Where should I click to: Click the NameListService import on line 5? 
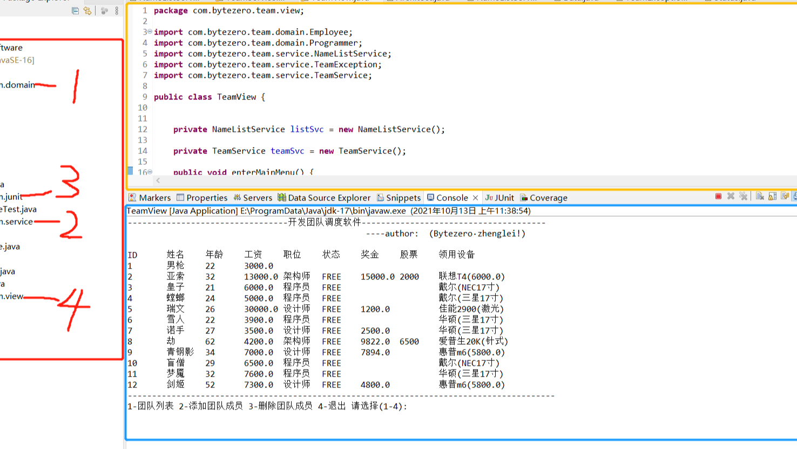tap(273, 53)
